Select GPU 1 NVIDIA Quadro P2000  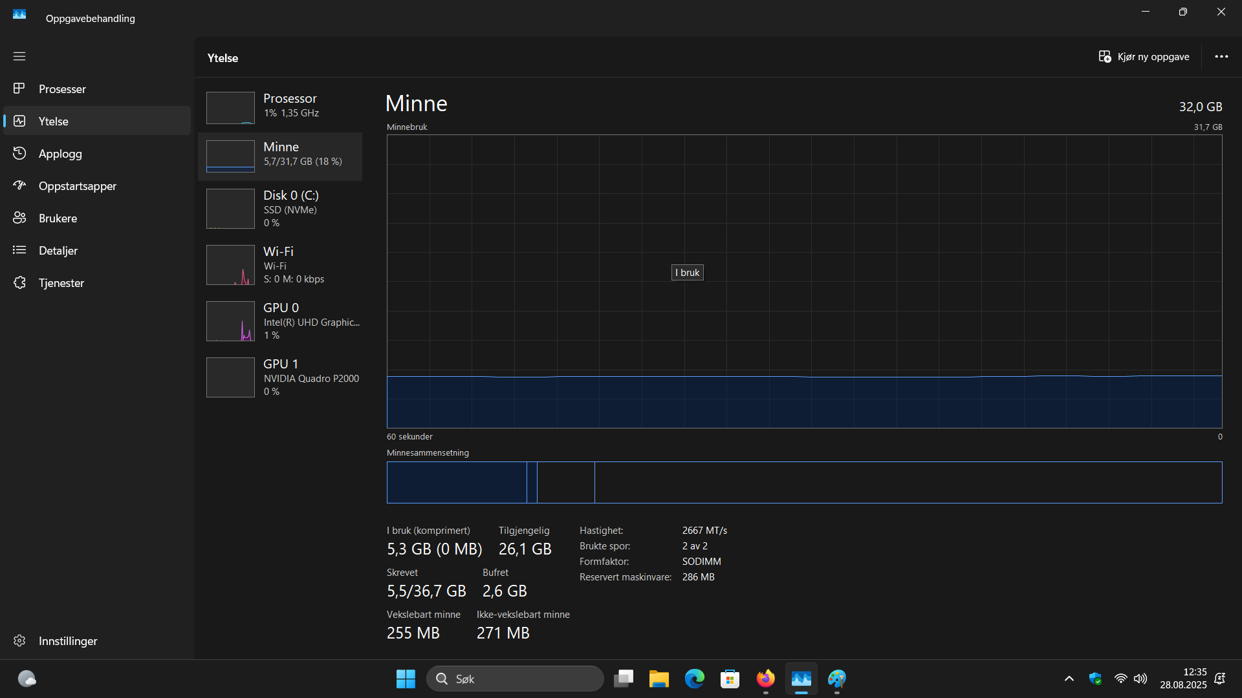pyautogui.click(x=280, y=377)
